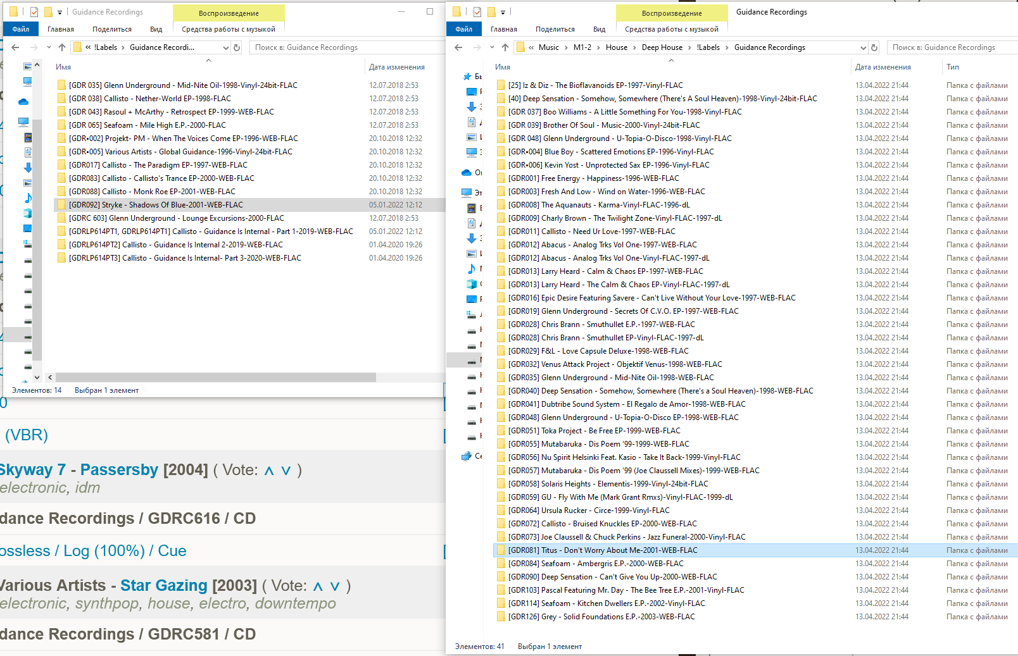Screen dimensions: 1018x656
Task: Go up one folder level in the right window
Action: [505, 47]
